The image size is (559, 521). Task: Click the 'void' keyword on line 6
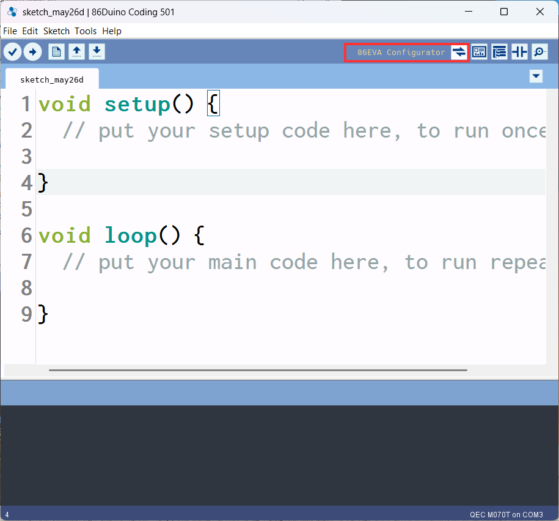click(65, 236)
